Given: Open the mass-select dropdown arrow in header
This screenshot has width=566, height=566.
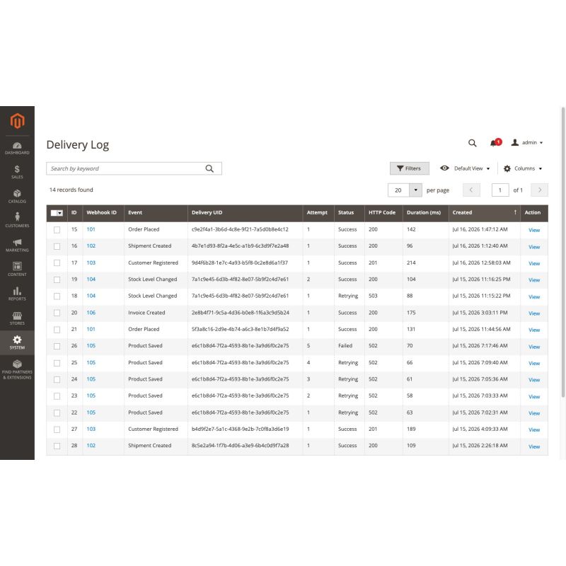Looking at the screenshot, I should 60,213.
